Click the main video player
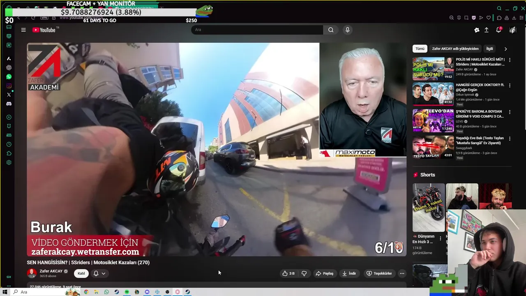The width and height of the screenshot is (526, 296). coord(217,150)
